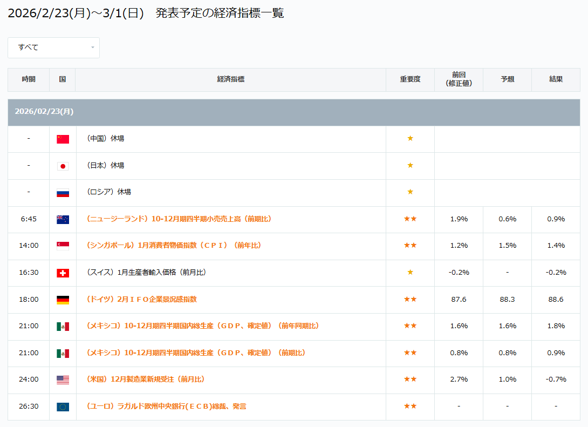Click the 2026/02/23(月) date header row
Image resolution: width=588 pixels, height=427 pixels.
pos(293,112)
